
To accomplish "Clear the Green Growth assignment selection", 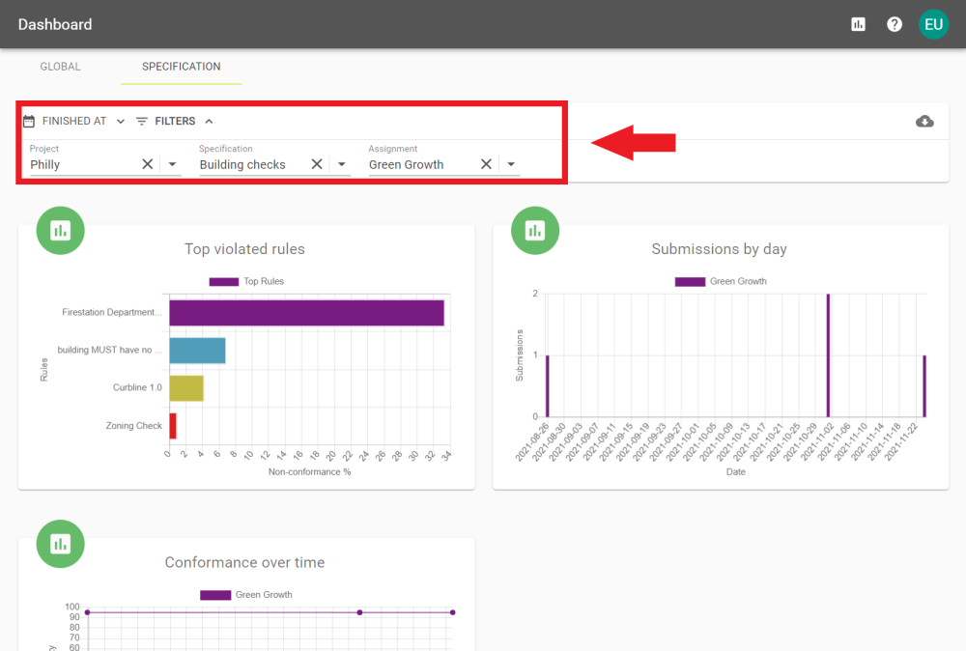I will [x=486, y=164].
